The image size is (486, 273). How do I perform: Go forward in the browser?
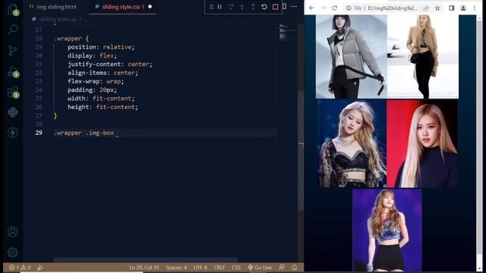point(323,8)
